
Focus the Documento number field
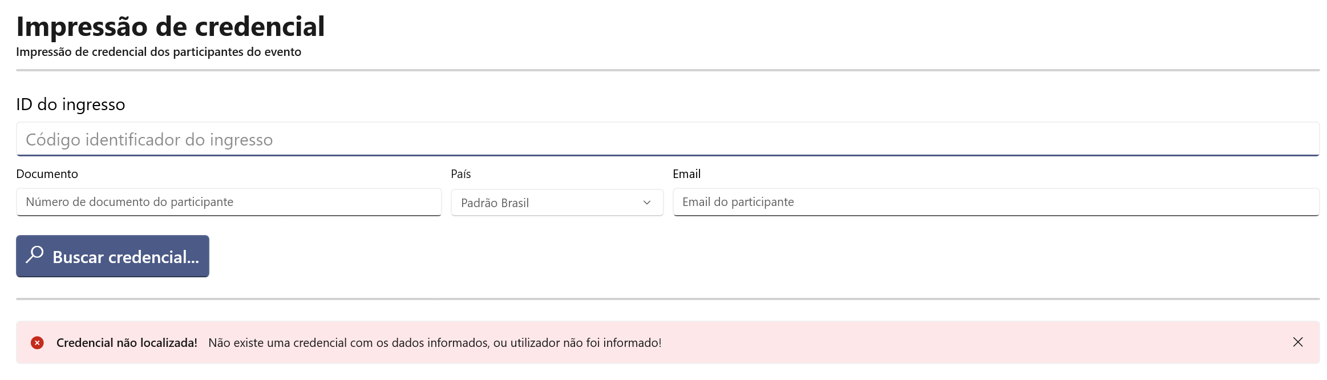[229, 202]
